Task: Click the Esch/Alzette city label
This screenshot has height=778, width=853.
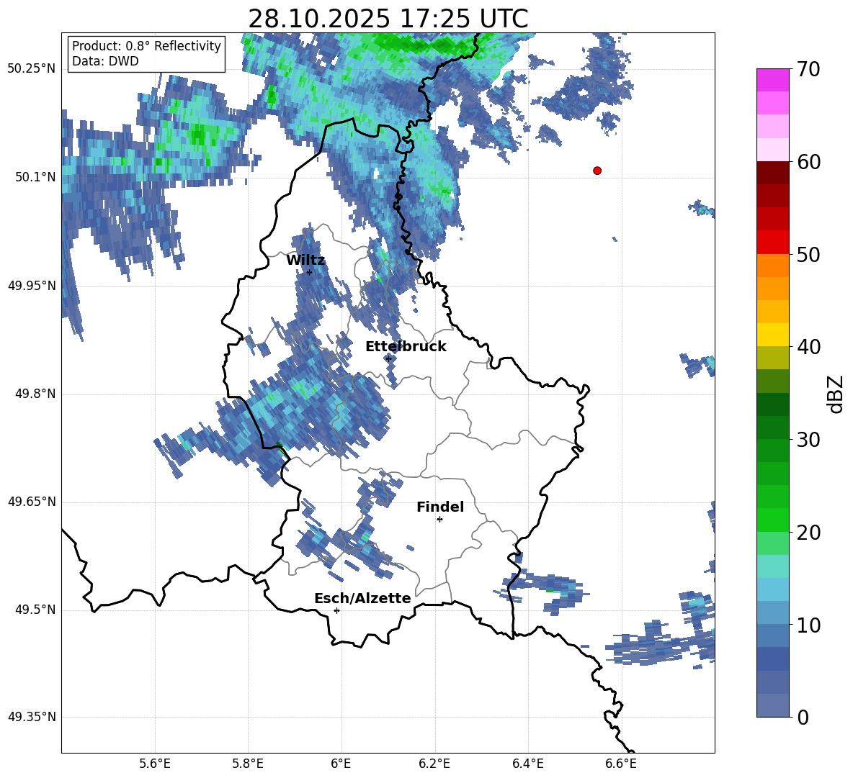Action: point(362,598)
